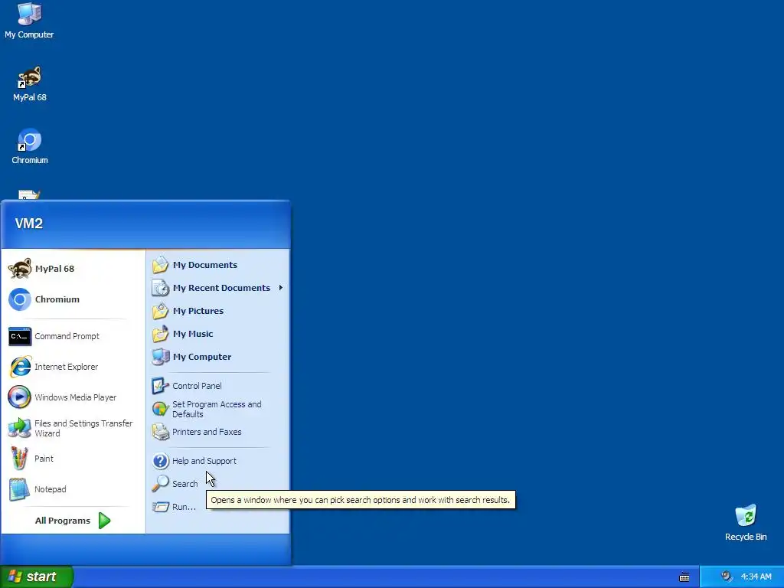Click the Control Panel text entry
This screenshot has height=588, width=784.
coord(197,386)
